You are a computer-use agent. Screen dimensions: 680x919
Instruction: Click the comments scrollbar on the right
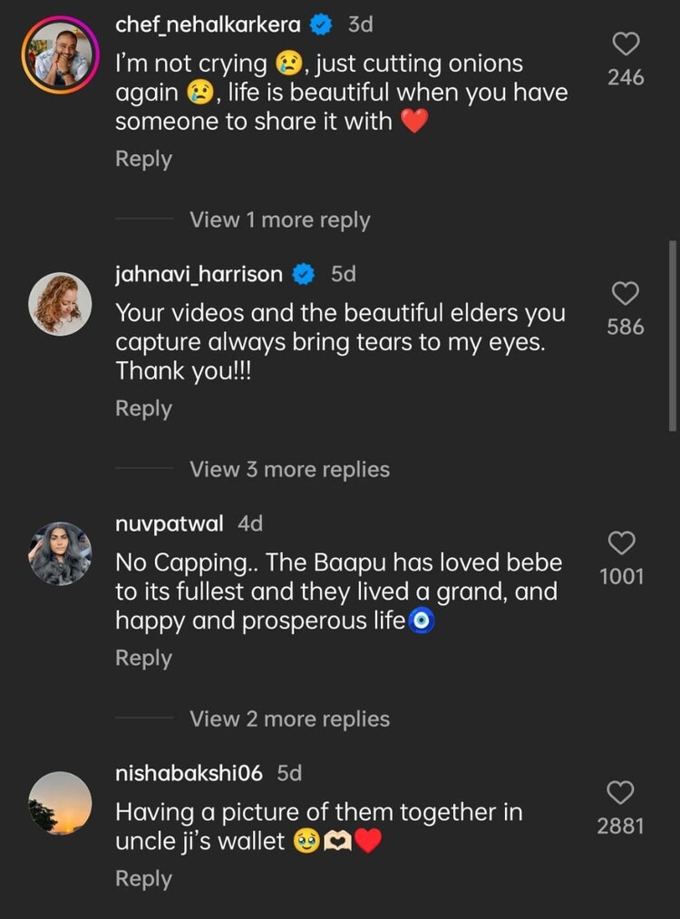pos(672,336)
